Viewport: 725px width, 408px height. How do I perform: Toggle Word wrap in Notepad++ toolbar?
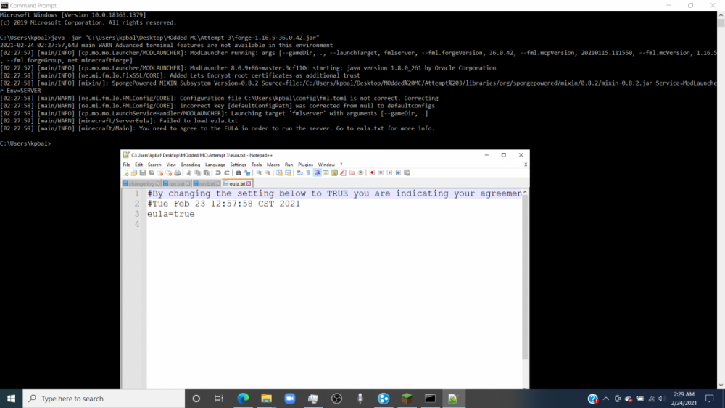(301, 172)
